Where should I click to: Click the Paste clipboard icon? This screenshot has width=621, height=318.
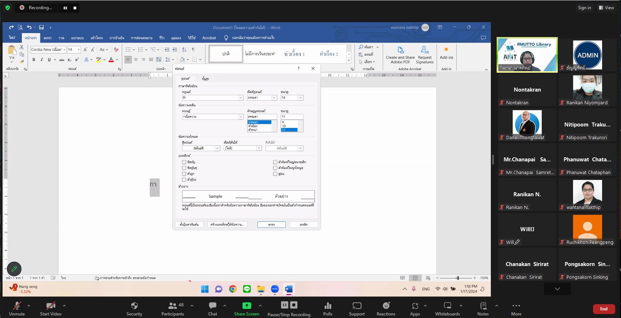(x=12, y=51)
